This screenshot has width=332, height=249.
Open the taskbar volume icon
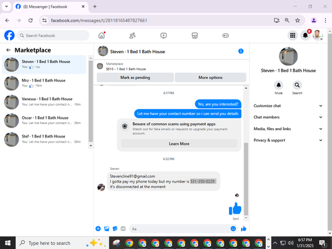[x=291, y=243]
